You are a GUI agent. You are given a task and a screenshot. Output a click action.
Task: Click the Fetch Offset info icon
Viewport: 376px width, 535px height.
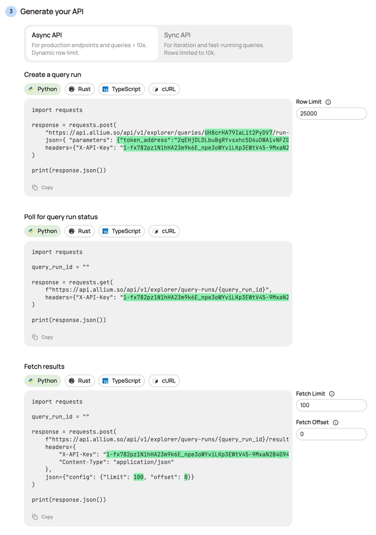tap(335, 422)
